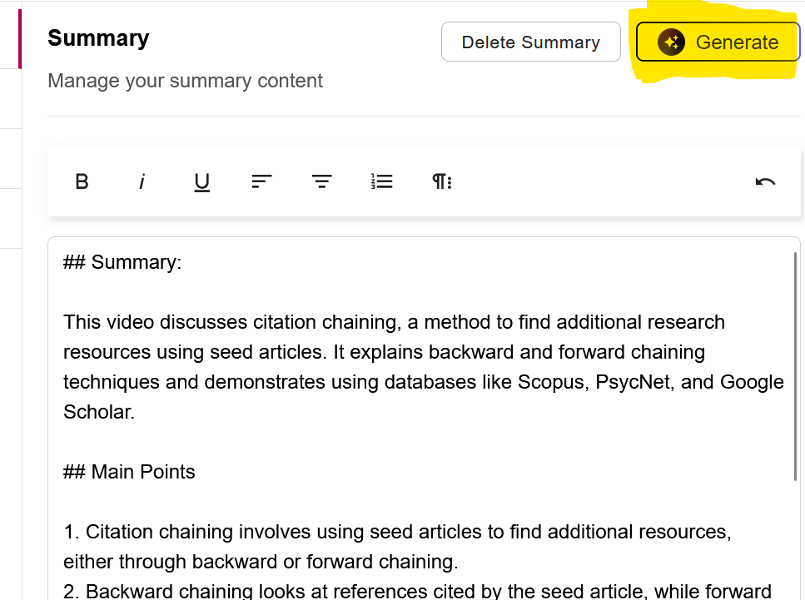Click the "Manage your summary content" subtitle
Image resolution: width=805 pixels, height=600 pixels.
[185, 81]
